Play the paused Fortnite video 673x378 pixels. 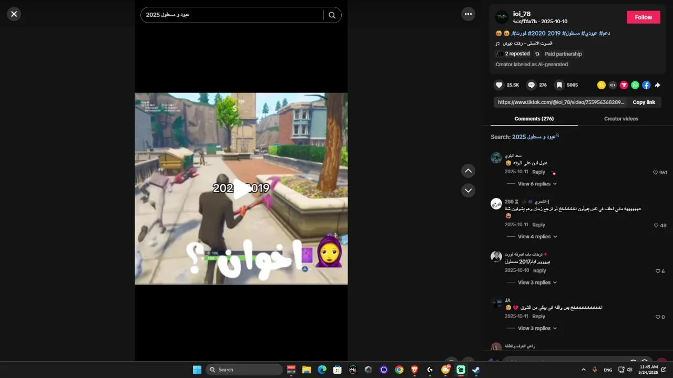241,189
